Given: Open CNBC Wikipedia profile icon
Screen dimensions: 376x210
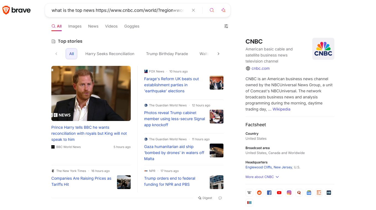Looking at the screenshot, I should click(x=249, y=193).
